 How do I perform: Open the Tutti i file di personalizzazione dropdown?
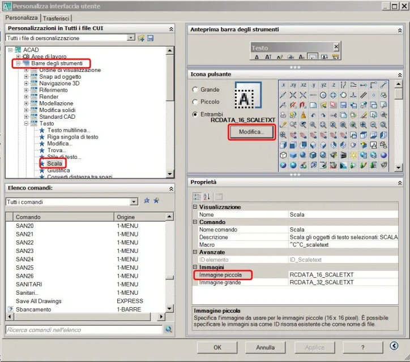131,38
